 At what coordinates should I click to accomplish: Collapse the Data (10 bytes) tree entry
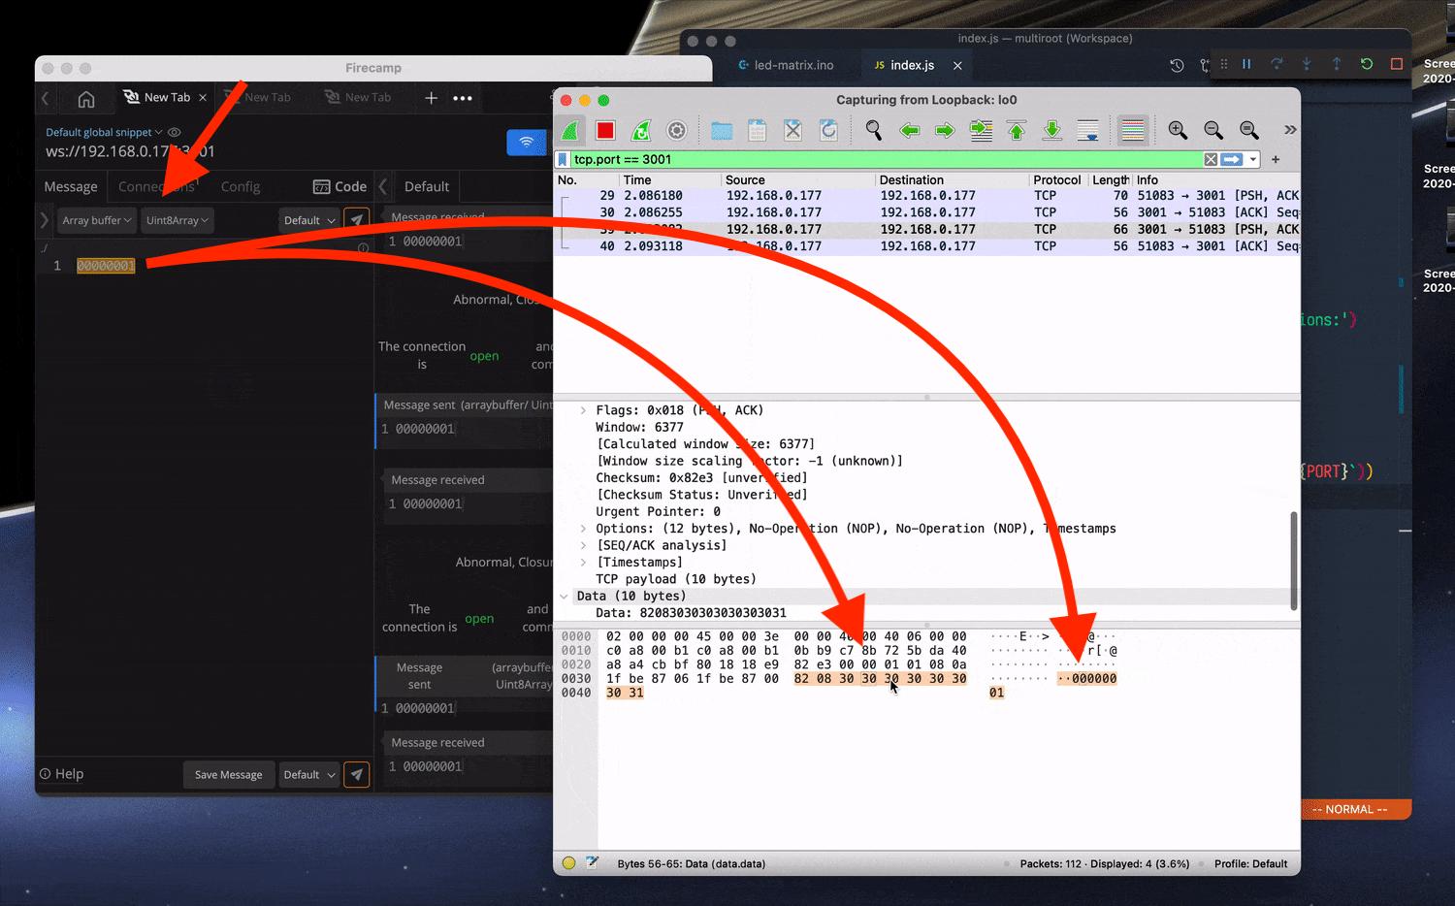click(566, 596)
